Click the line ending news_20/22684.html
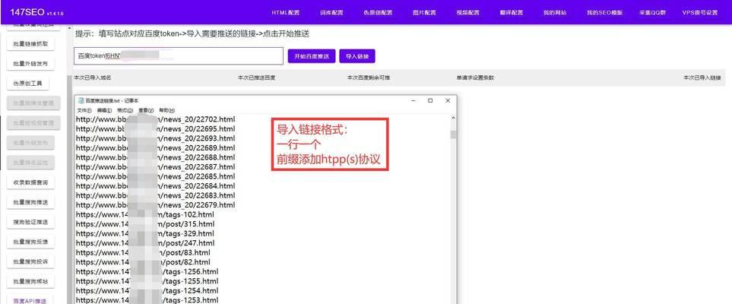Screen dimensions: 732x304 pos(156,186)
